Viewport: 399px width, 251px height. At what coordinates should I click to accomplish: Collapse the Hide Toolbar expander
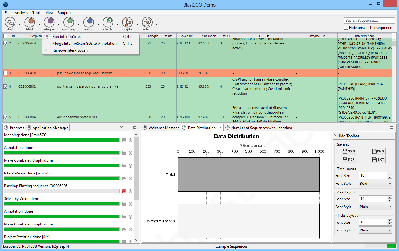coord(335,136)
